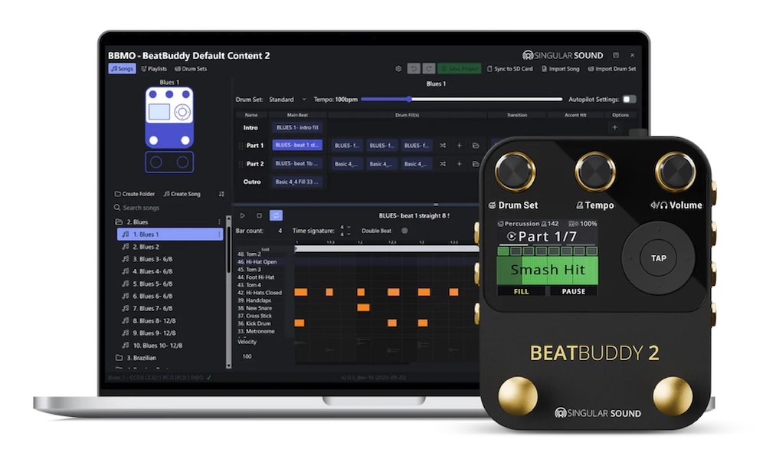Click the Tempo slider handle
Viewport: 766px width, 459px height.
409,99
